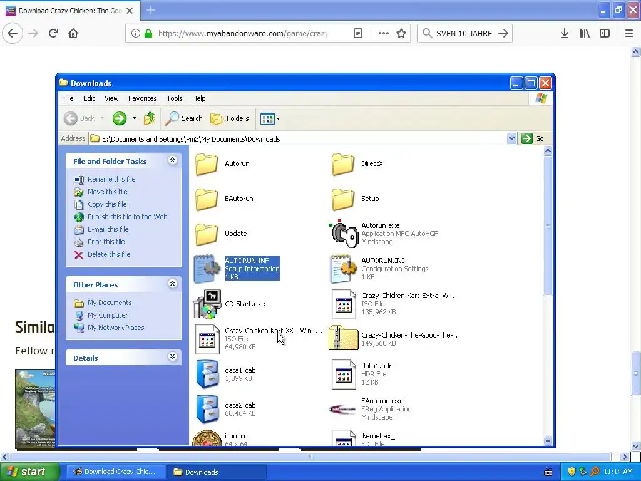Select the Autorun.exe application icon
The height and width of the screenshot is (481, 641).
[344, 234]
